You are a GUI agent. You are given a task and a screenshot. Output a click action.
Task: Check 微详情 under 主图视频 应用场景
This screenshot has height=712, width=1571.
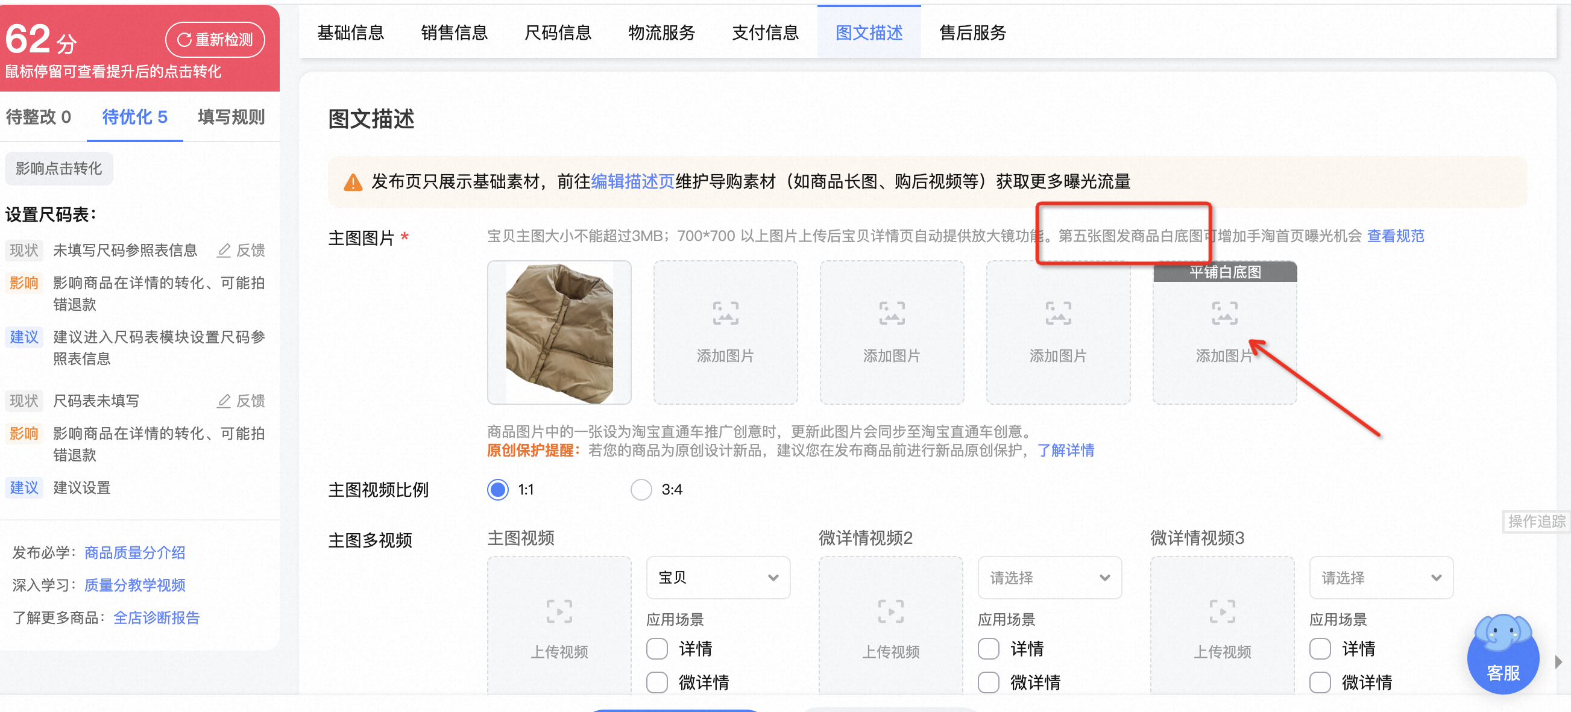point(657,682)
